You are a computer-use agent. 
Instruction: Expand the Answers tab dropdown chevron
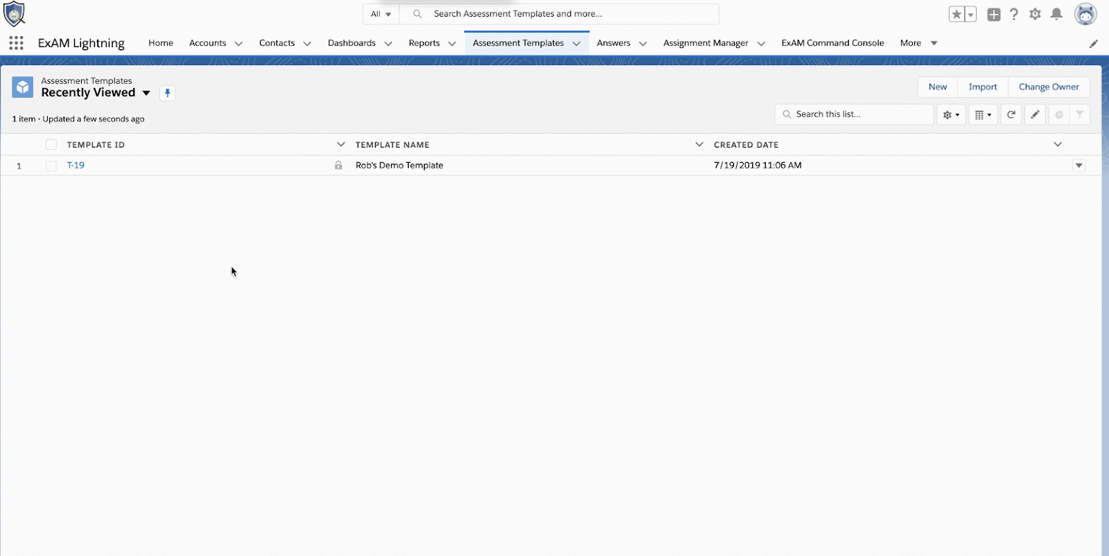[643, 44]
